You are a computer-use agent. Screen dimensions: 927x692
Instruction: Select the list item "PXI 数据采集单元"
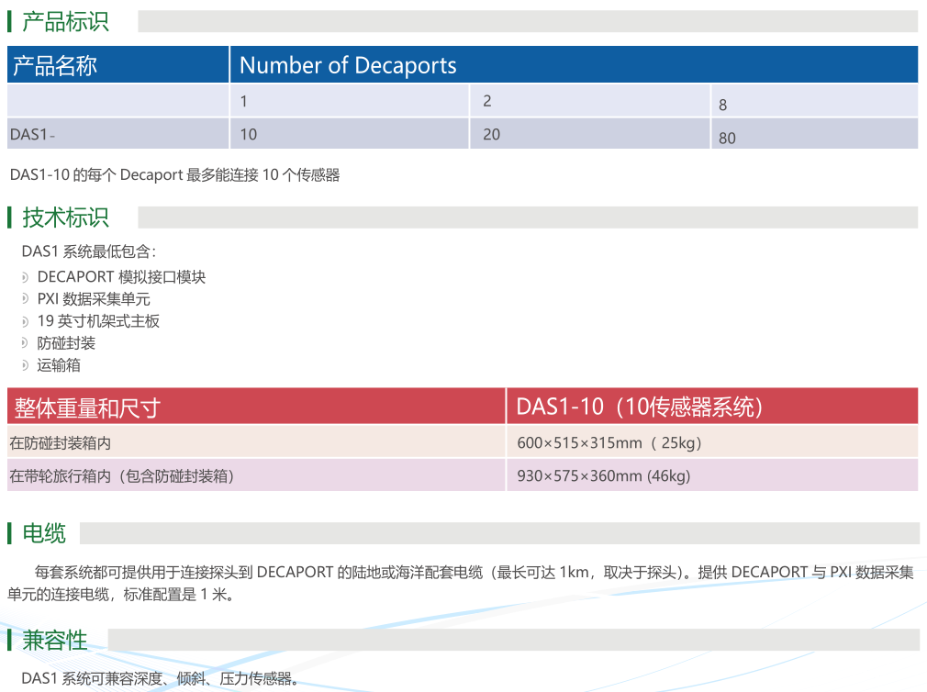tap(94, 299)
